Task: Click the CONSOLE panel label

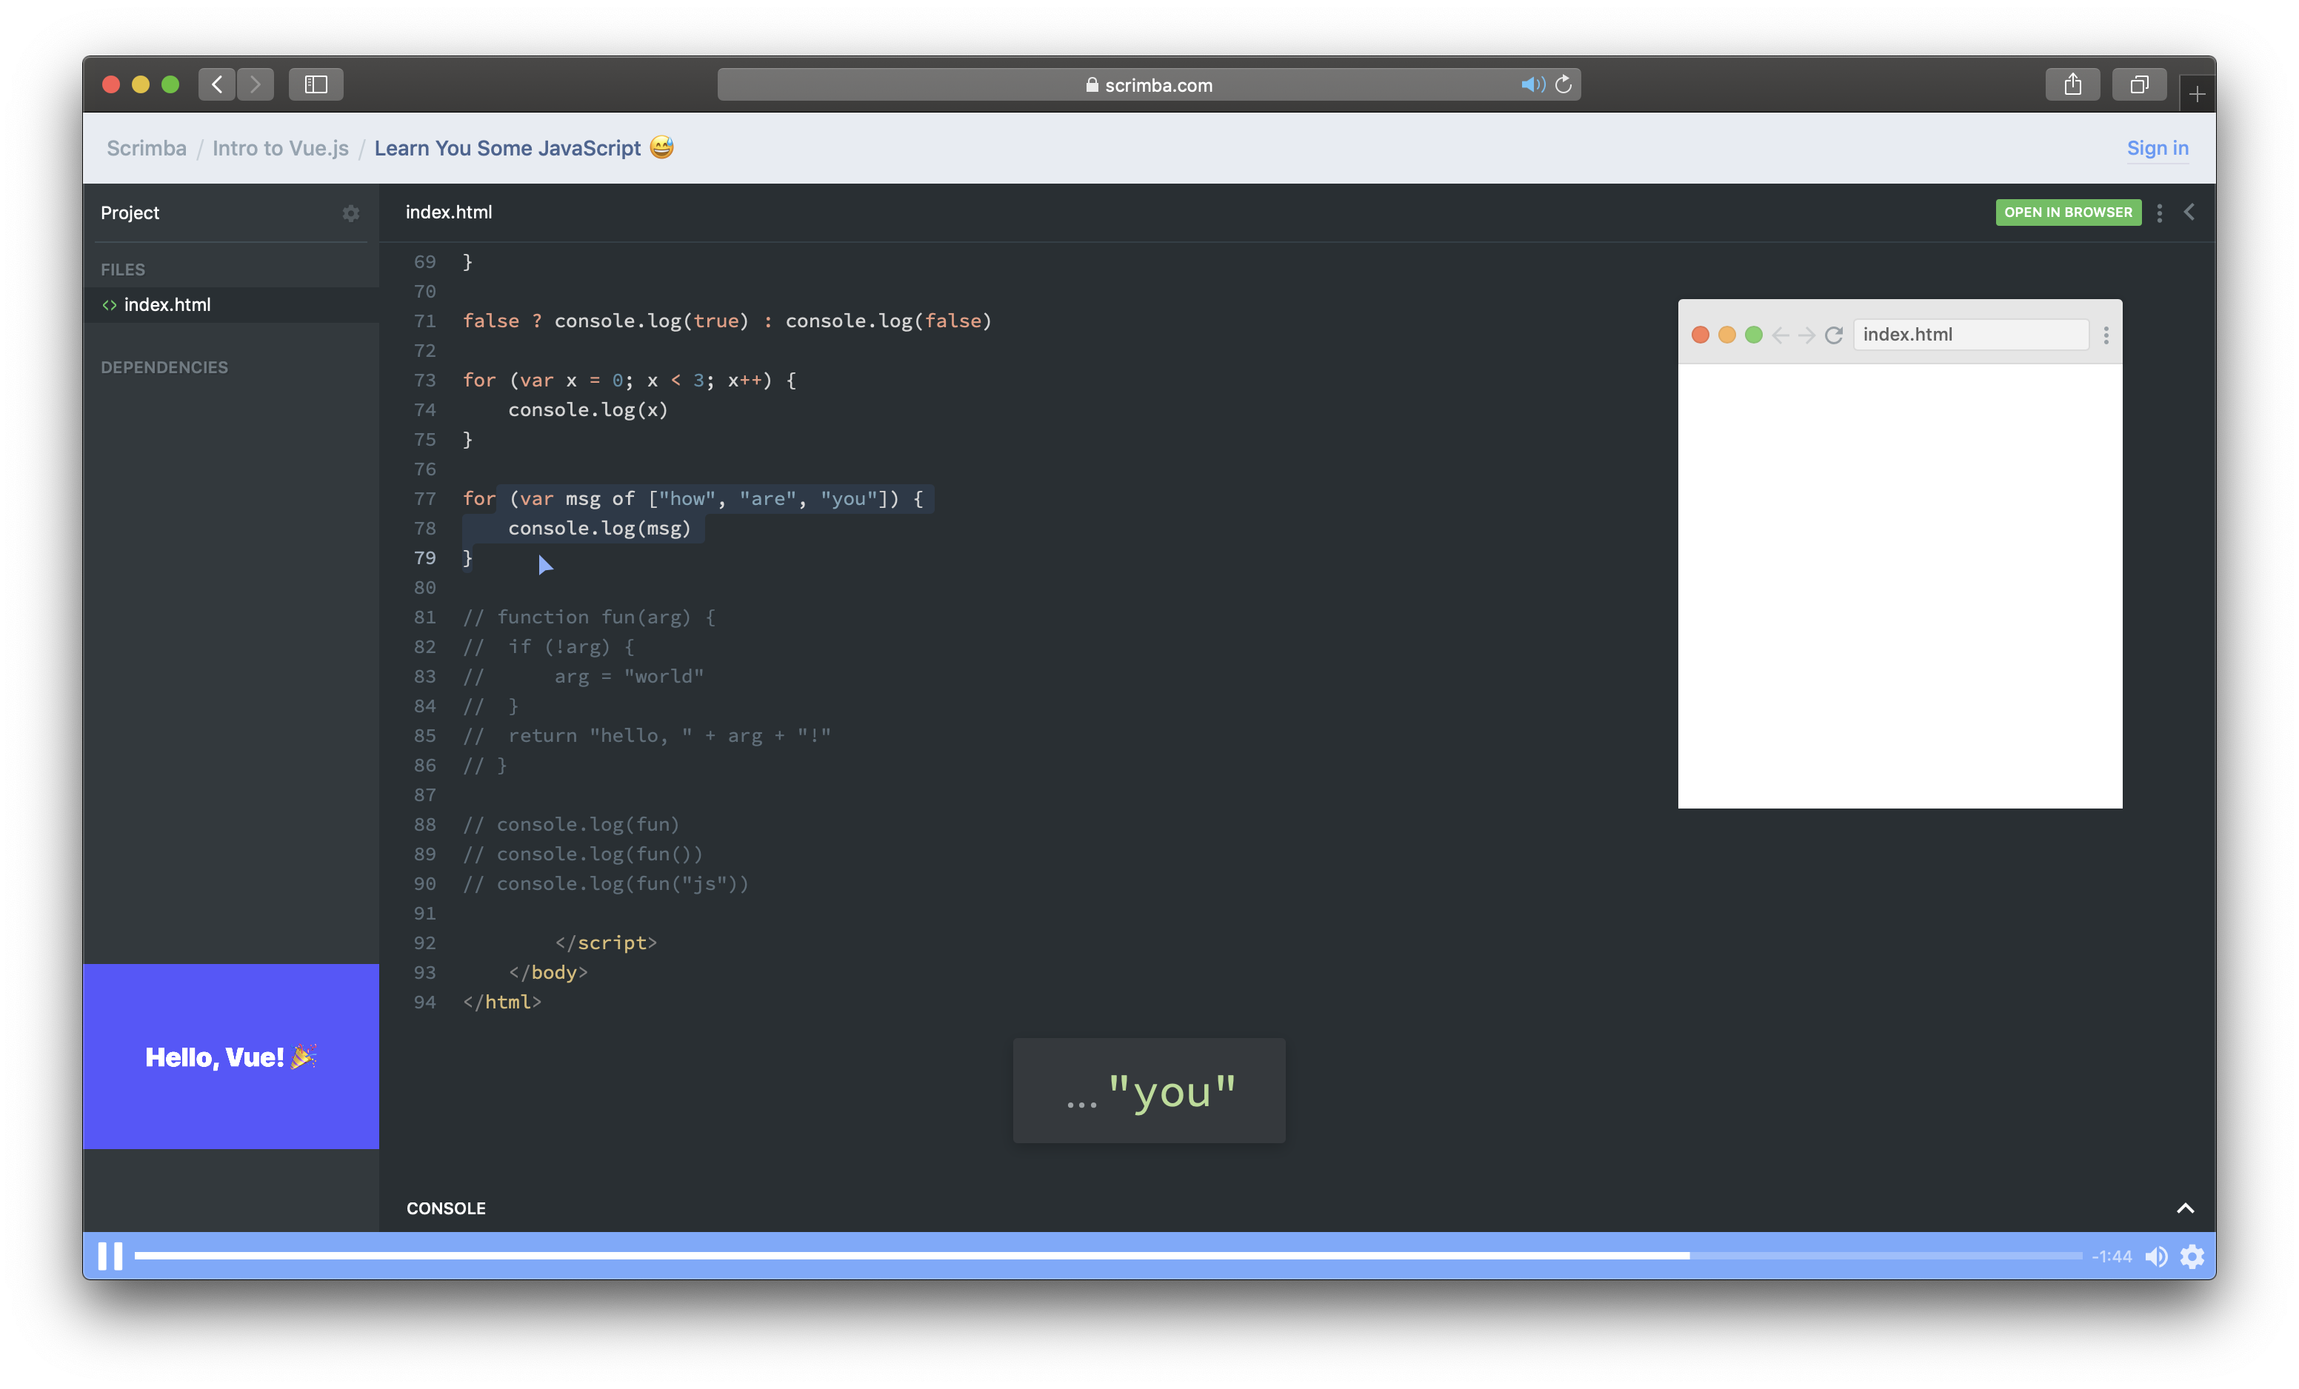Action: 446,1208
